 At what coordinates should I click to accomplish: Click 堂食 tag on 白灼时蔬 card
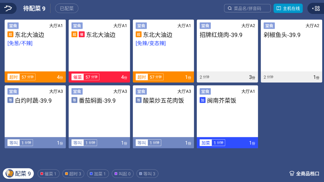coord(13,92)
